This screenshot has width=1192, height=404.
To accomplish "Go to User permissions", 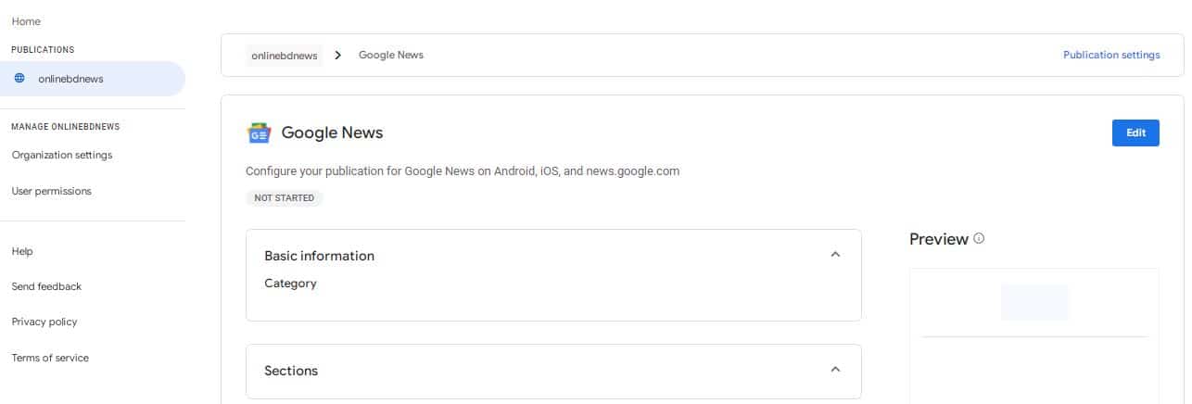I will coord(51,191).
